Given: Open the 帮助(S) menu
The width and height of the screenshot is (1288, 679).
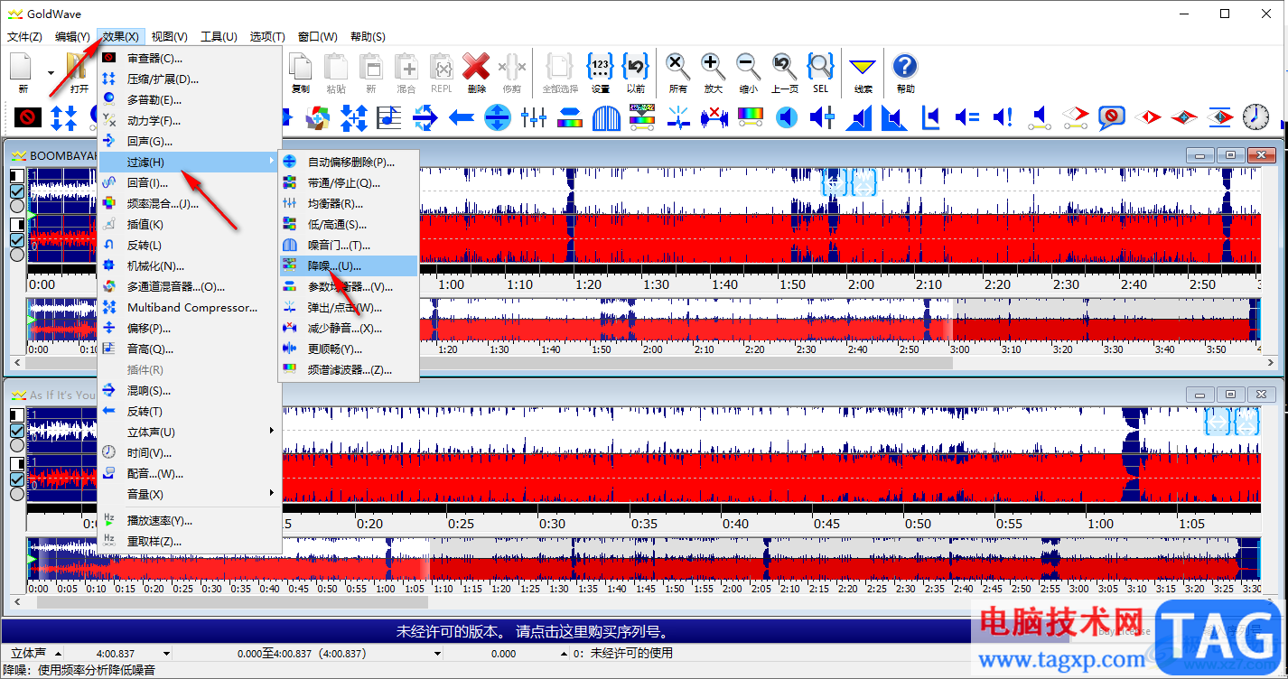Looking at the screenshot, I should [368, 37].
